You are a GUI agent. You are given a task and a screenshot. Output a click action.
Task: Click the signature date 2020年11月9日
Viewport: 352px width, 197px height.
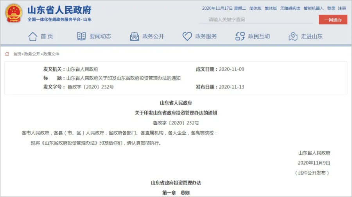click(314, 163)
